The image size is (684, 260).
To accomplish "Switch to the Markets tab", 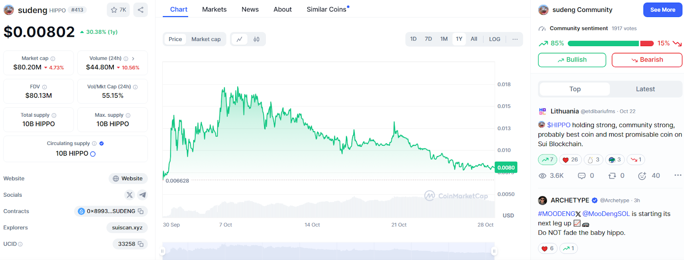I will (214, 9).
